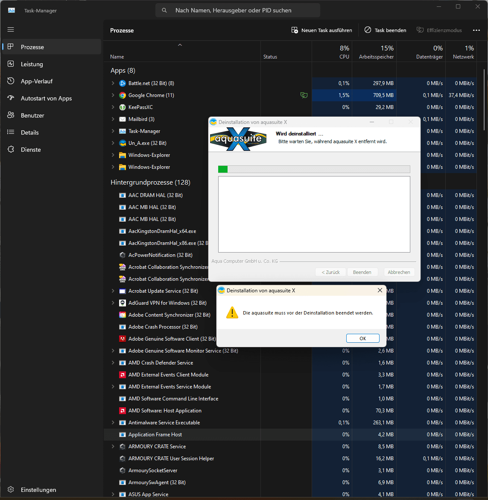
Task: Close the aquasuite warning dialog
Action: (x=380, y=290)
